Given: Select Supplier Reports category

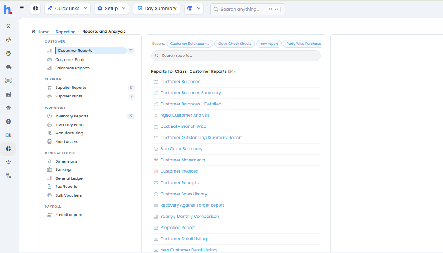Looking at the screenshot, I should (71, 88).
